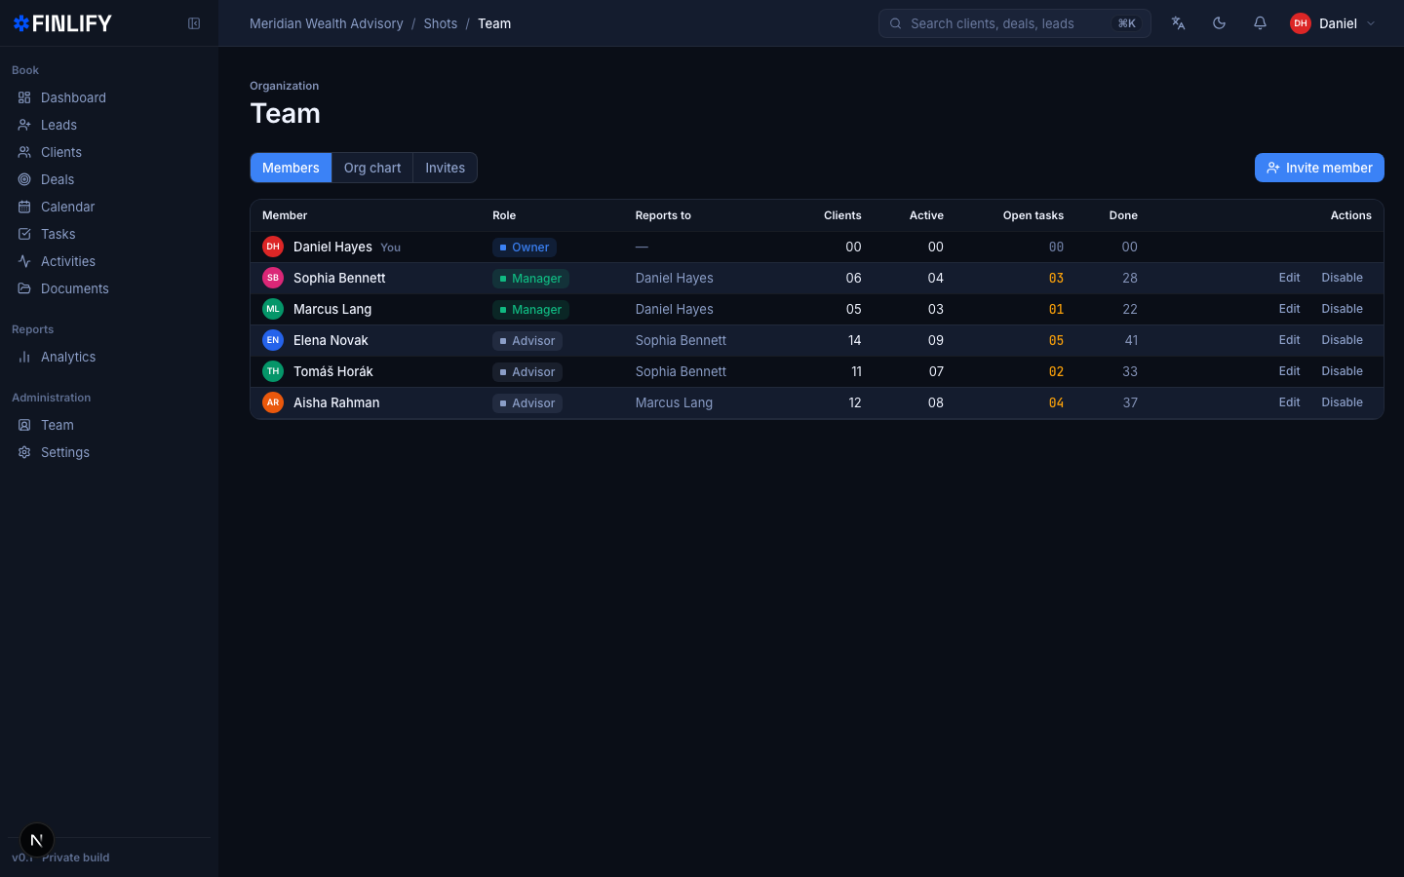The image size is (1404, 877).
Task: Click the Invite member button
Action: click(1319, 168)
